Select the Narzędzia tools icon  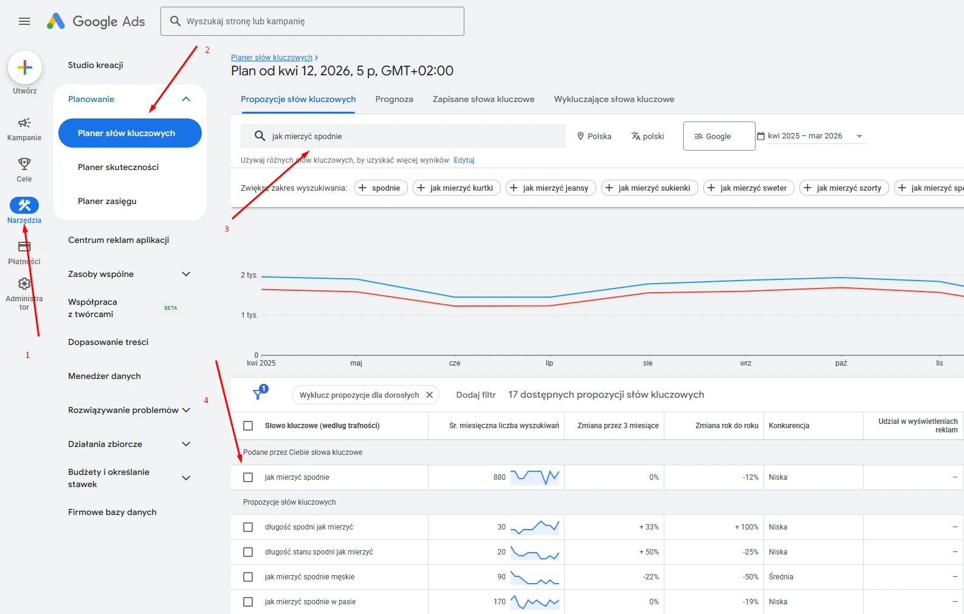click(x=24, y=205)
